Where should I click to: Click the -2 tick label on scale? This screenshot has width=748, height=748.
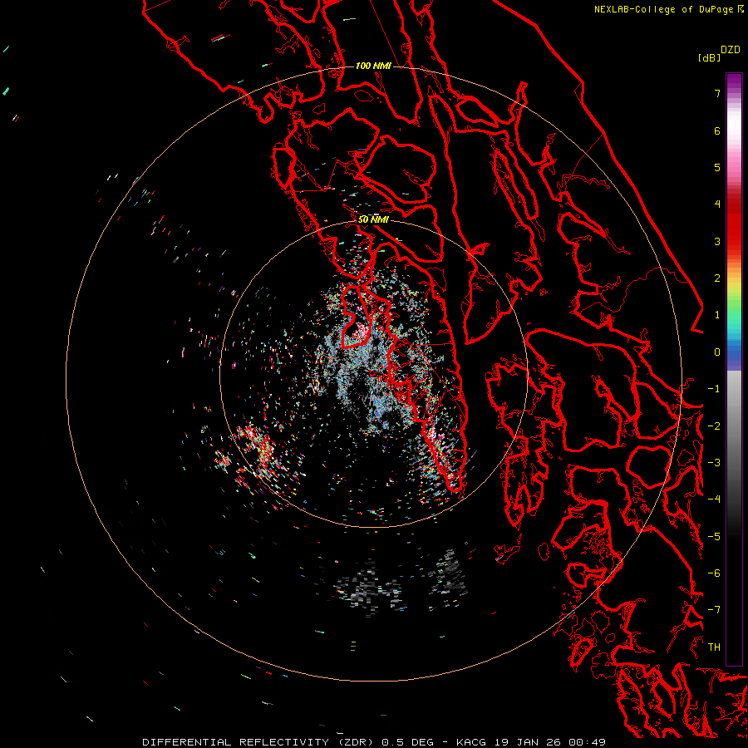[714, 426]
